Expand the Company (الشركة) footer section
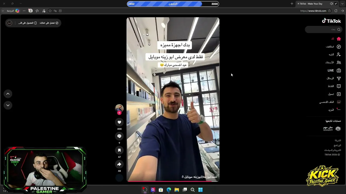The width and height of the screenshot is (346, 194). click(x=338, y=140)
